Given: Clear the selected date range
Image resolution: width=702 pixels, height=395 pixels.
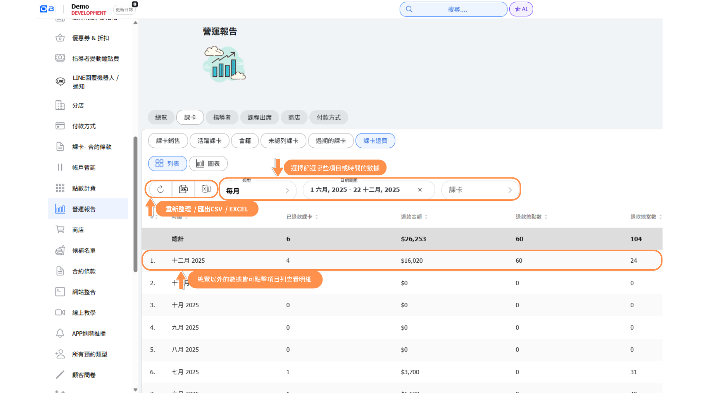Looking at the screenshot, I should pyautogui.click(x=420, y=190).
